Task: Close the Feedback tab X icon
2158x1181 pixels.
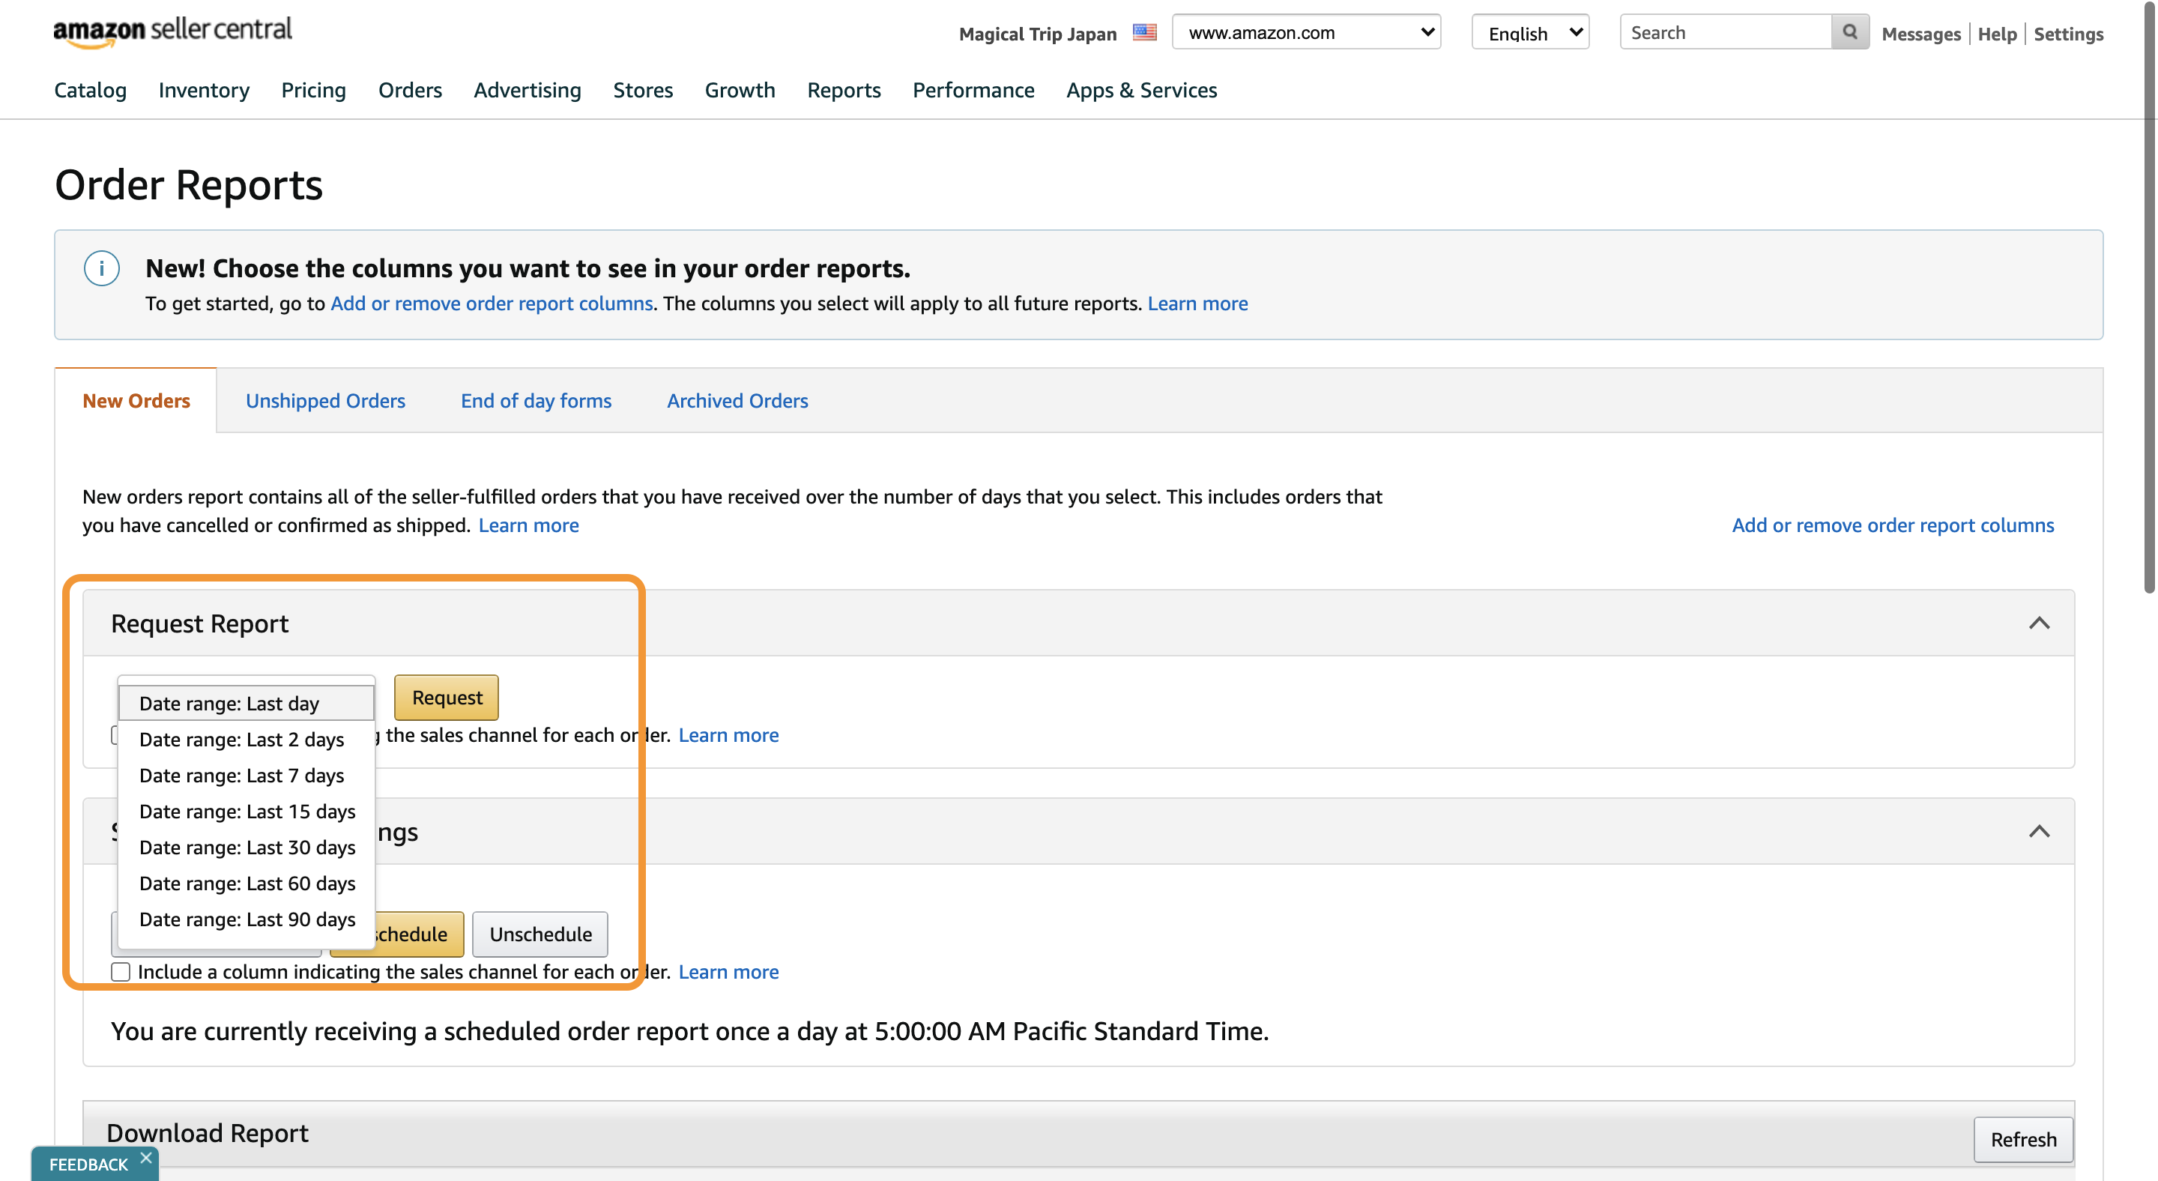Action: click(146, 1158)
